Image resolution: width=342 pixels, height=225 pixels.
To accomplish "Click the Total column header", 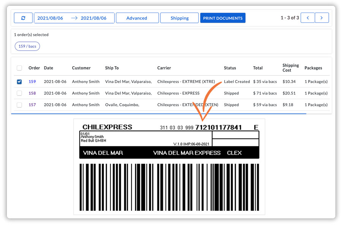I will 258,68.
